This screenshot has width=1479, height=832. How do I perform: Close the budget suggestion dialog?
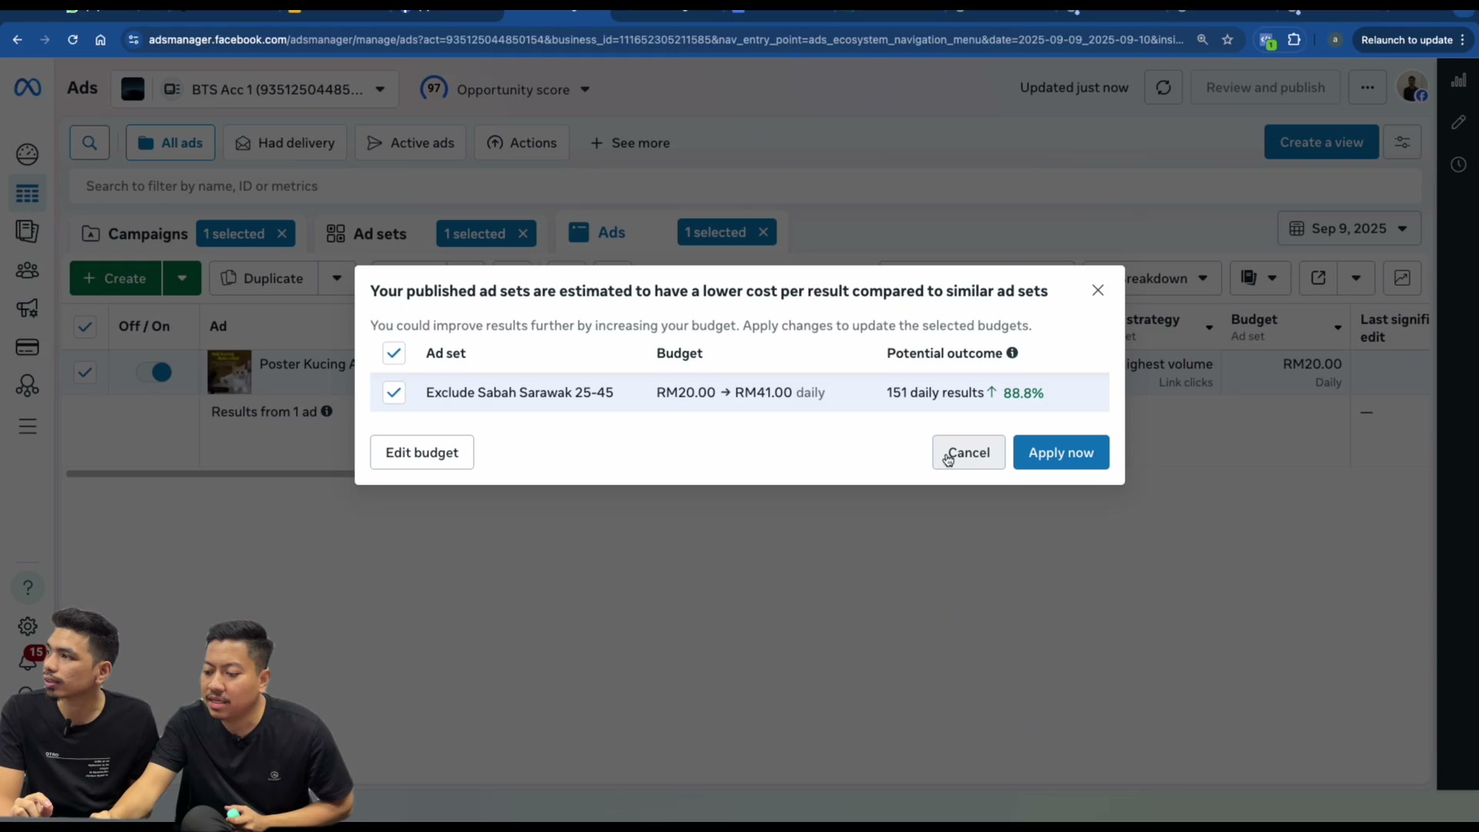(x=1098, y=290)
